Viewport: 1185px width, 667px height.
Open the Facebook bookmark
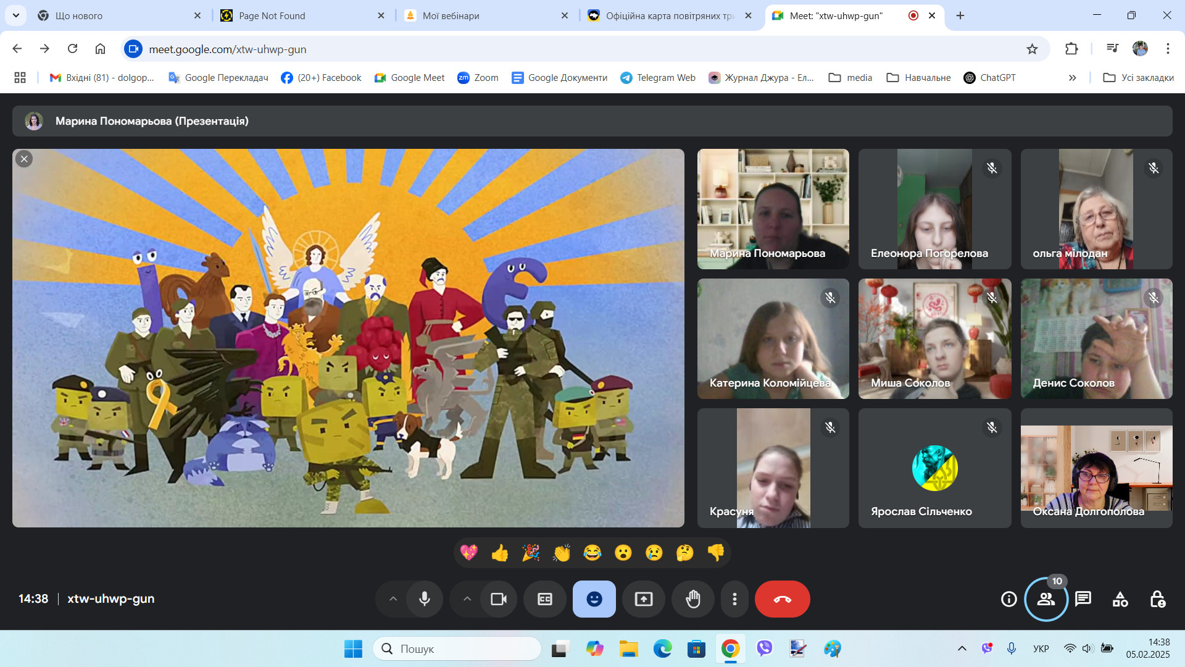321,78
